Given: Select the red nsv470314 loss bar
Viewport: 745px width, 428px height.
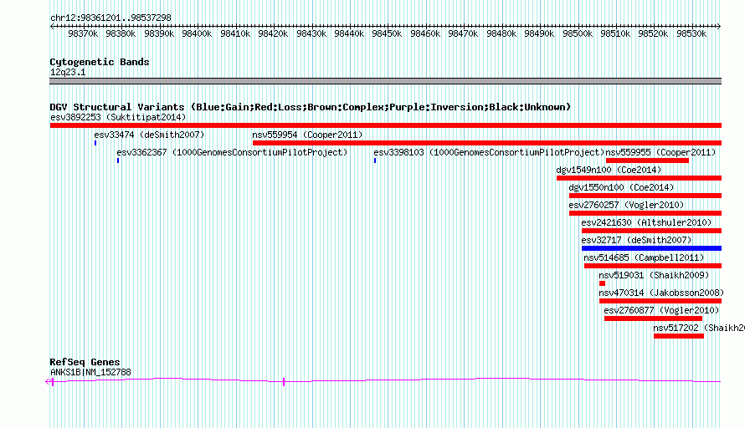Looking at the screenshot, I should [660, 301].
